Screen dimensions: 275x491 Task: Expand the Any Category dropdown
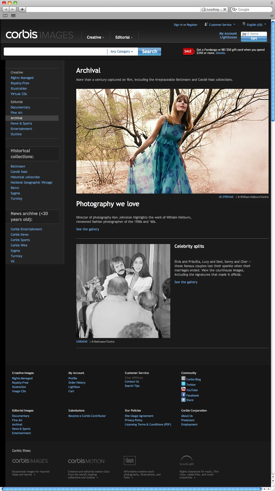tap(122, 52)
